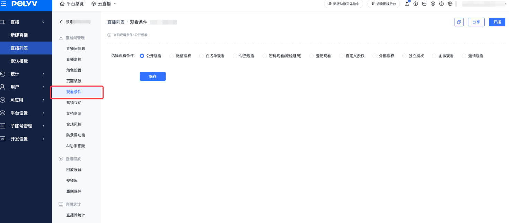Select the 邀请观看 radio option

tap(464, 56)
